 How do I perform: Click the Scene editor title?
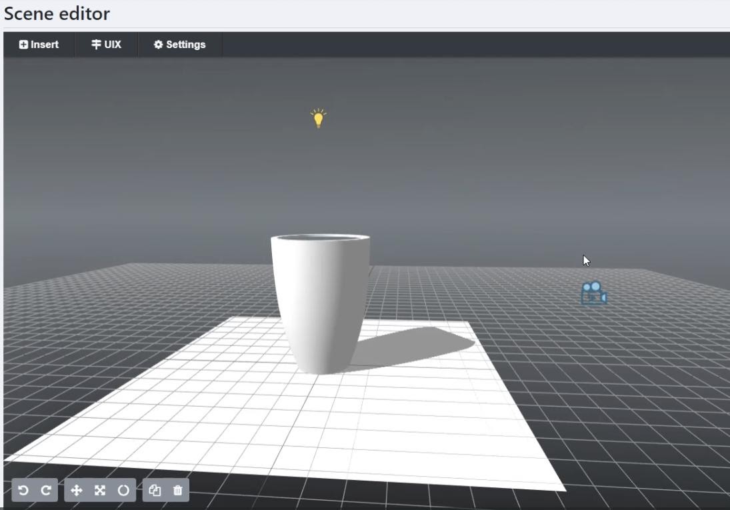(x=57, y=13)
